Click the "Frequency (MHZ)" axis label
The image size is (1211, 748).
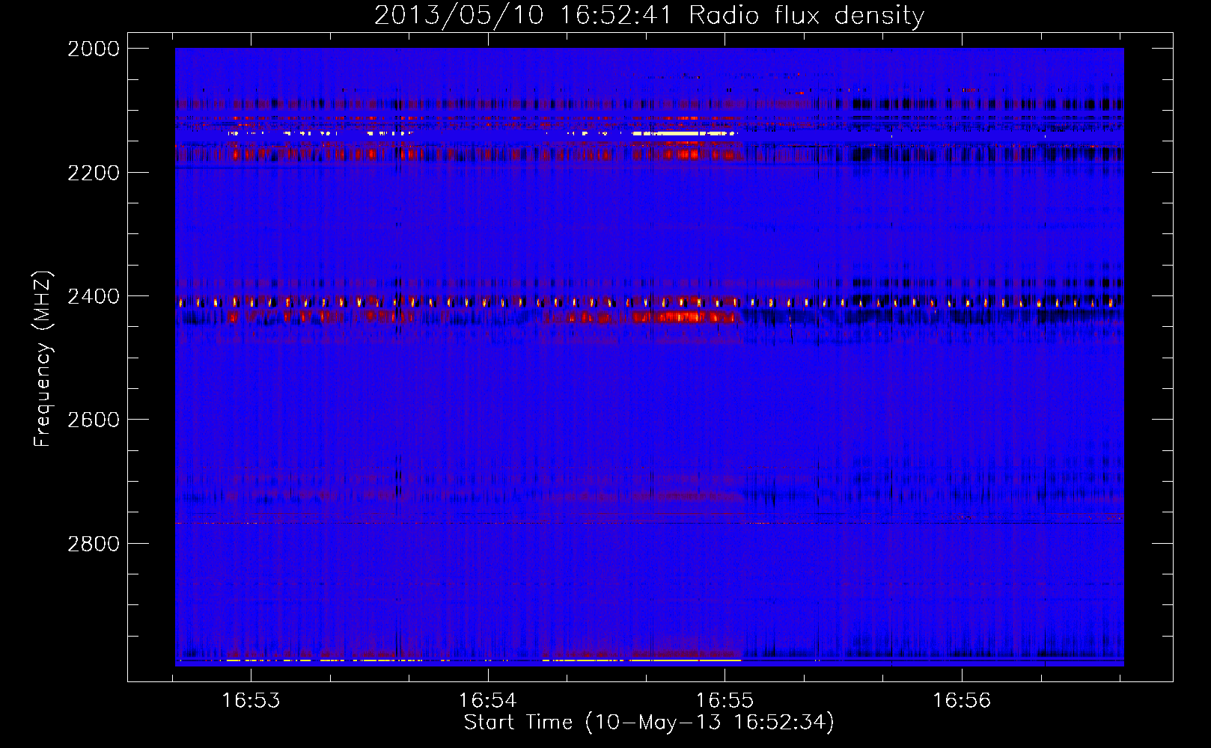[x=42, y=359]
